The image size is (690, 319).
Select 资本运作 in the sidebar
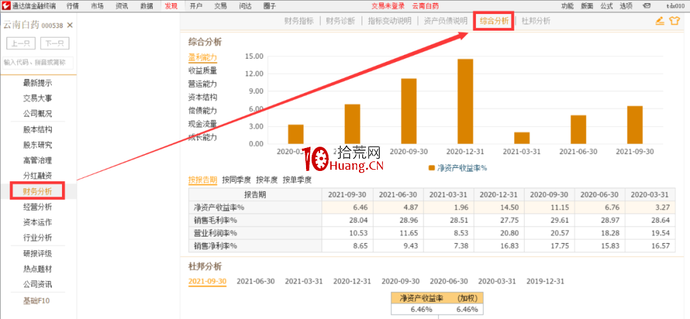tap(38, 222)
